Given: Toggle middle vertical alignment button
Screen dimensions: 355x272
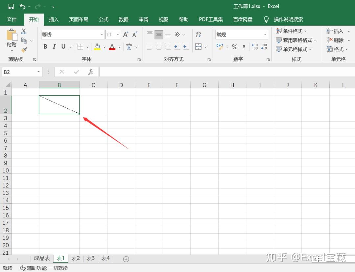Looking at the screenshot, I should (159, 34).
